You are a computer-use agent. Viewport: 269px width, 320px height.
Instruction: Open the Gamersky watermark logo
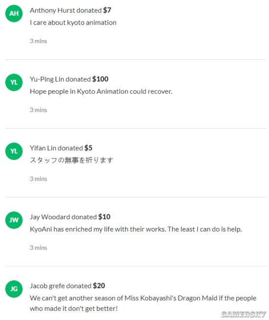pos(243,314)
